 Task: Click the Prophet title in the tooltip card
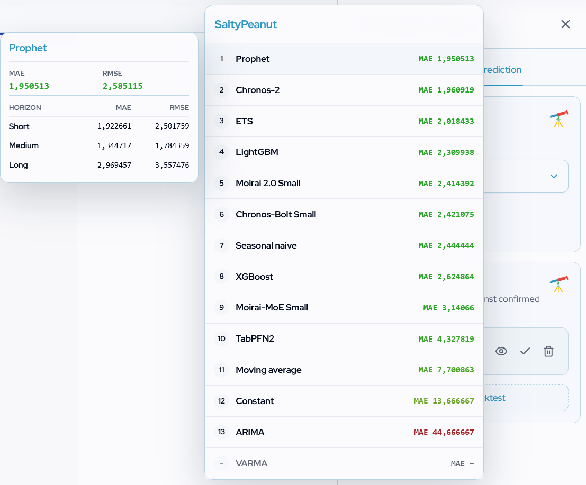click(28, 48)
